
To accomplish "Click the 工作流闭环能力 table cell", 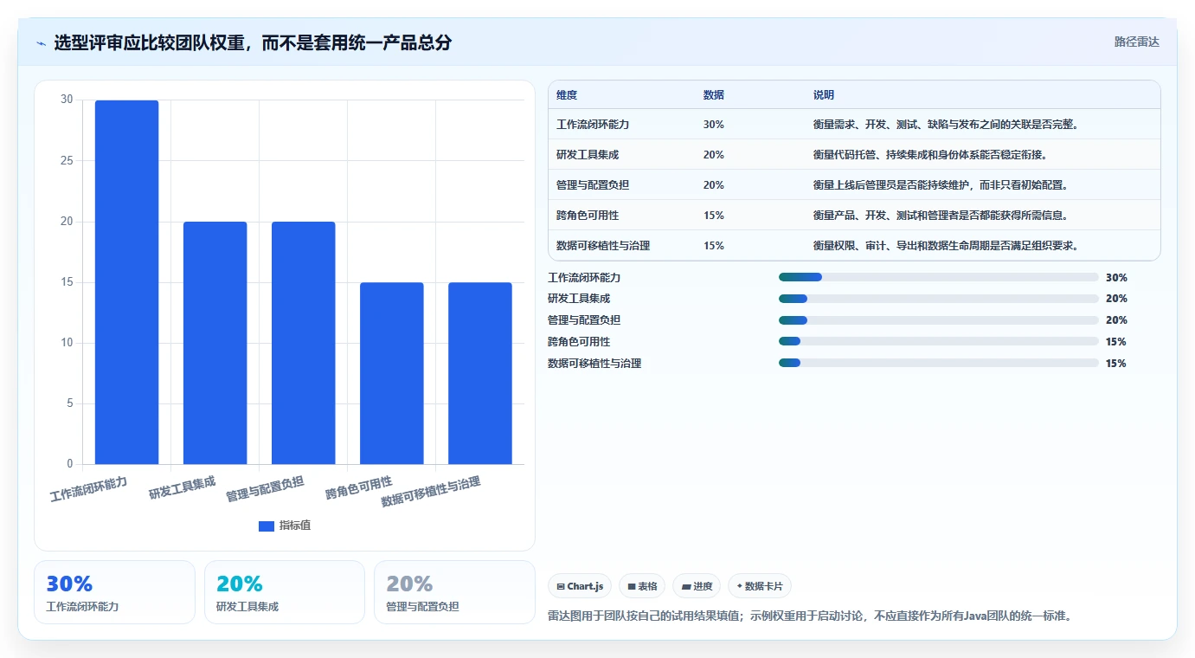I will coord(593,125).
